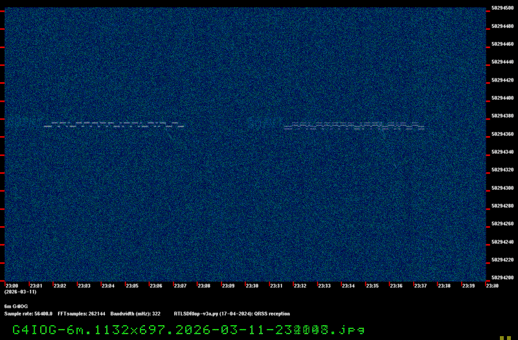The width and height of the screenshot is (518, 340).
Task: Select the 23:02 time label
Action: 60,286
